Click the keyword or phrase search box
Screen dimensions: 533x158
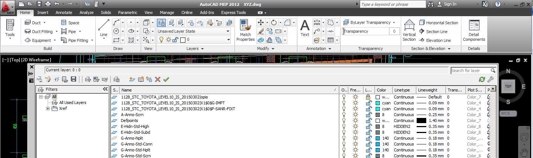coord(393,4)
